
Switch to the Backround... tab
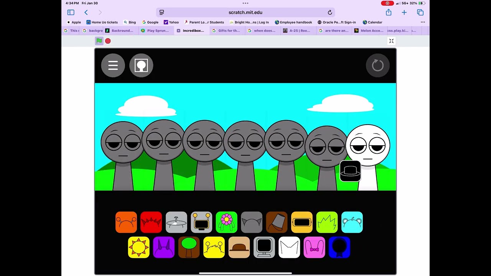(x=120, y=31)
